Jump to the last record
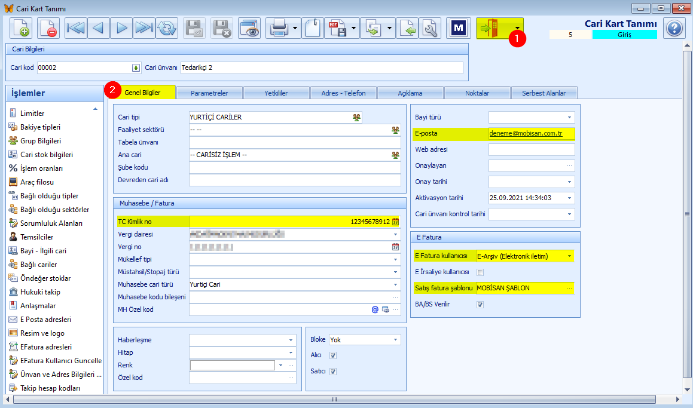 [144, 28]
